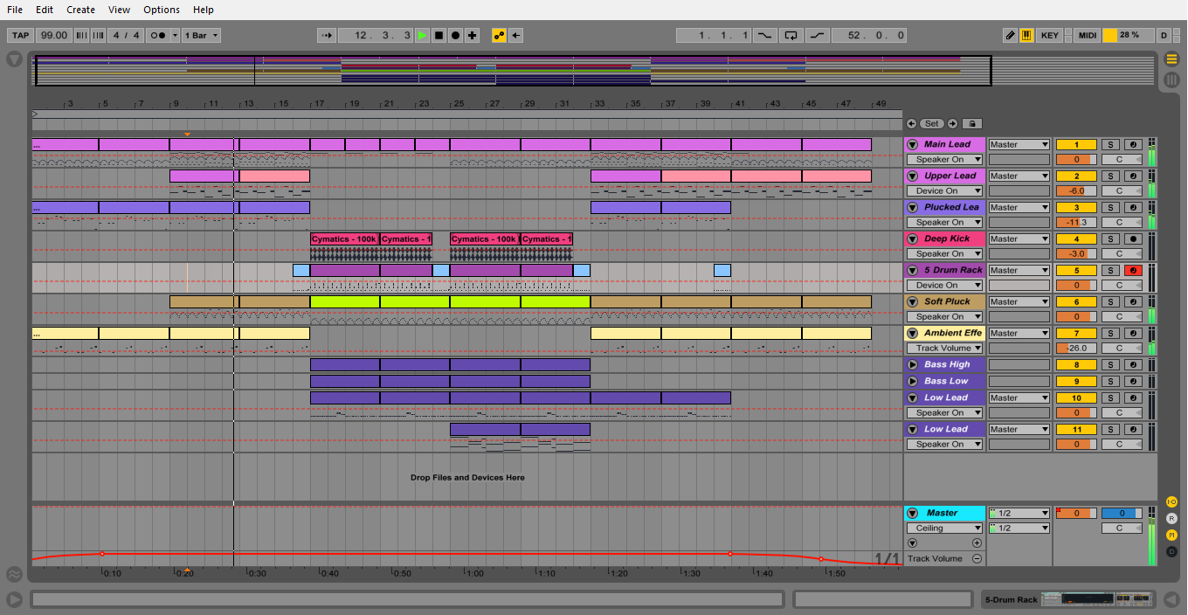Switch to Arrangement view icon
The width and height of the screenshot is (1188, 615).
(x=1171, y=59)
